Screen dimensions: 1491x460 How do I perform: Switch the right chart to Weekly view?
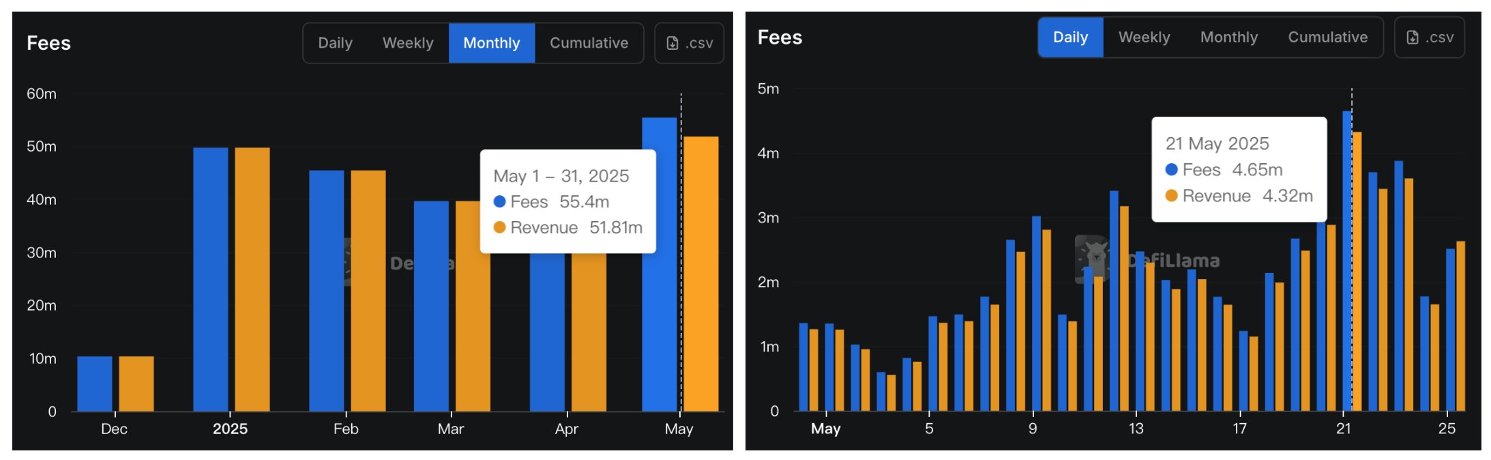pos(1144,38)
